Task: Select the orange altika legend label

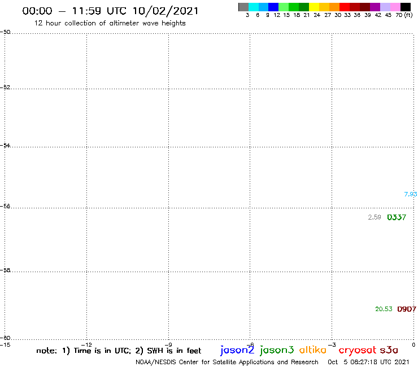Action: [x=313, y=350]
